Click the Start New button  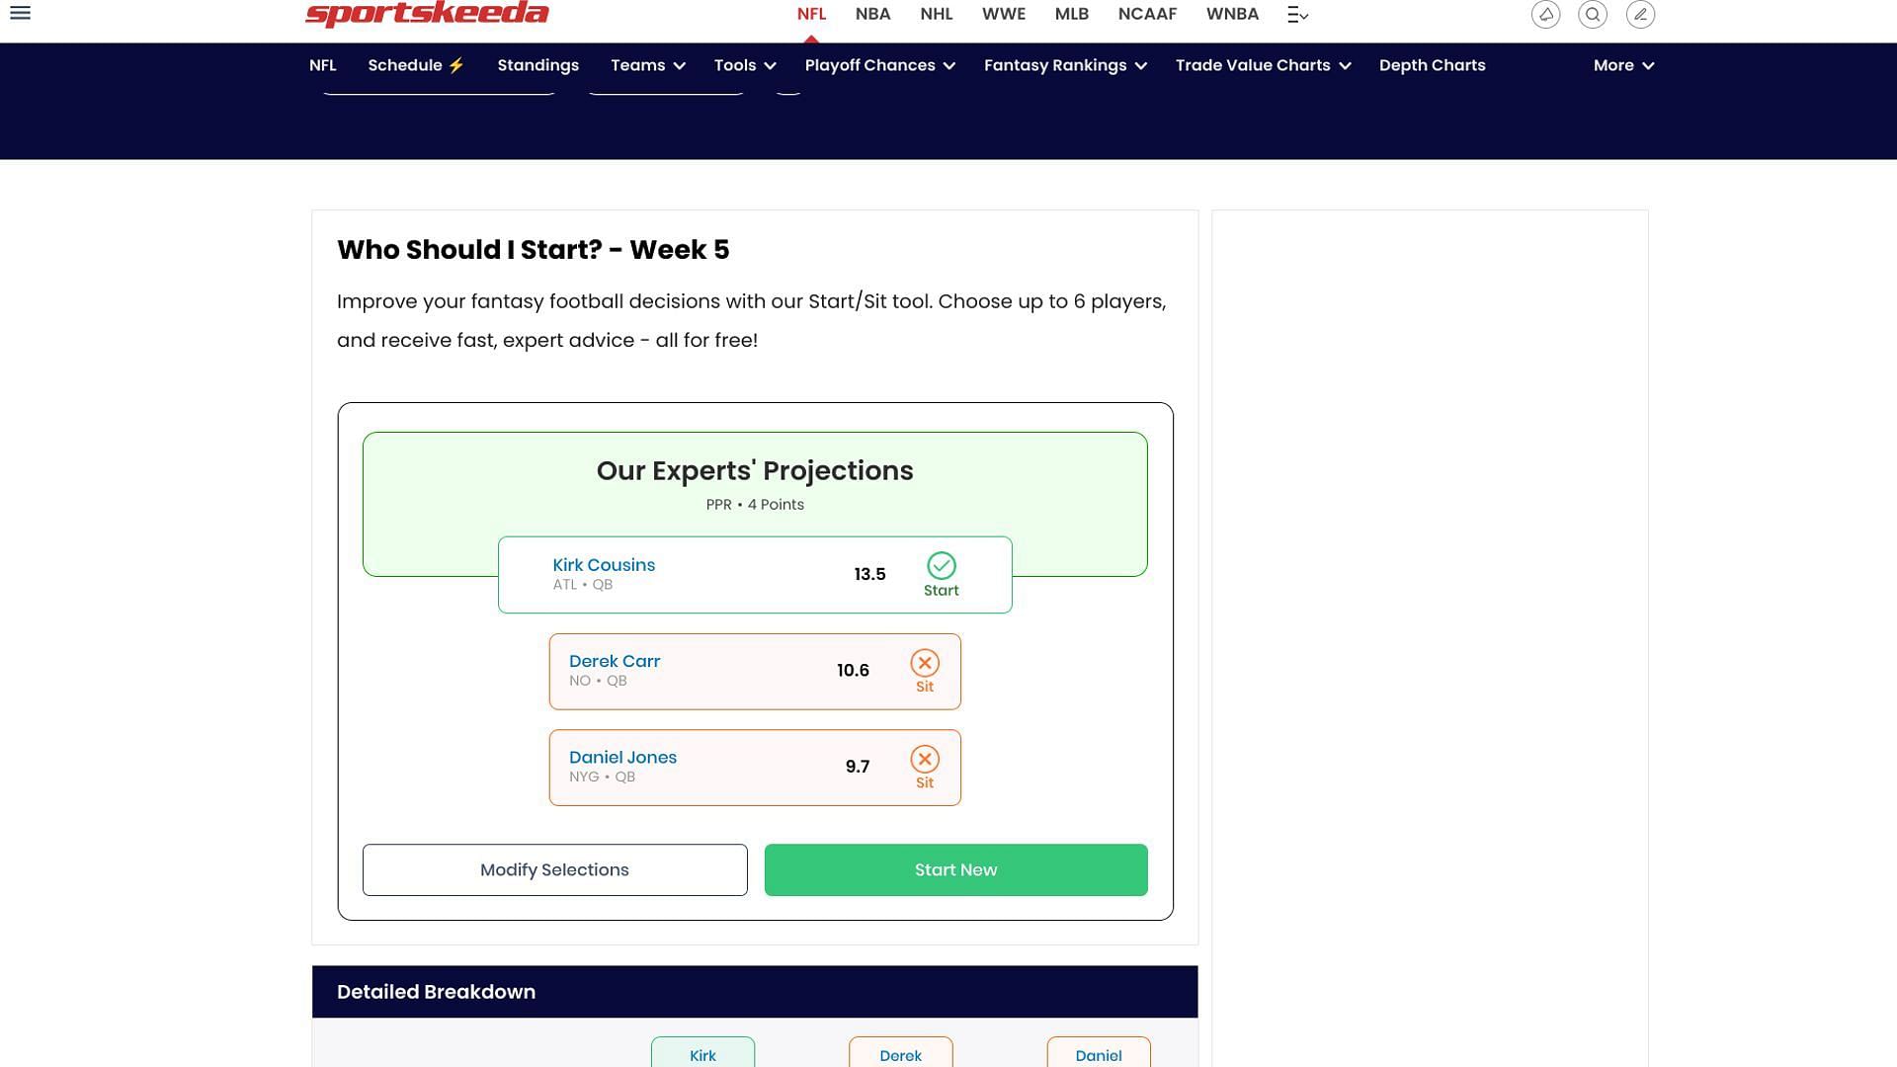pyautogui.click(x=955, y=869)
